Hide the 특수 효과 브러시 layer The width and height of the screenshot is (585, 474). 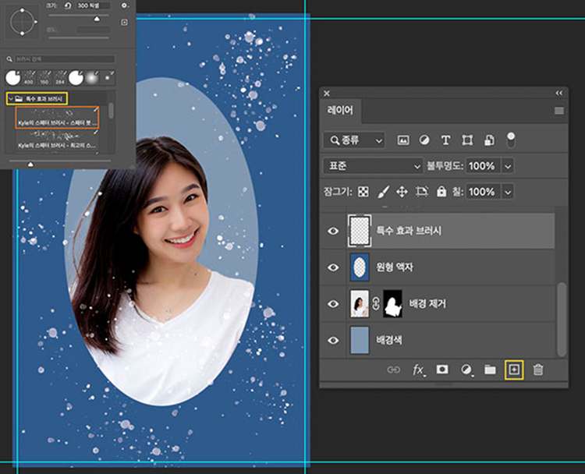(x=333, y=231)
